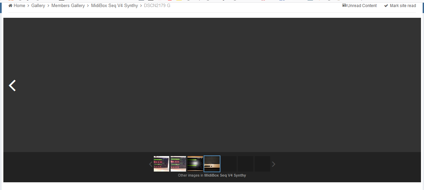This screenshot has width=424, height=190.
Task: Open the Gallery breadcrumb link
Action: point(38,6)
